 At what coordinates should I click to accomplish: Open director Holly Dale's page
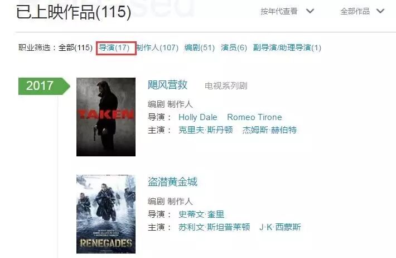198,117
